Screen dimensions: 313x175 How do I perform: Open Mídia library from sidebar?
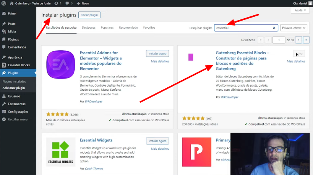click(11, 32)
